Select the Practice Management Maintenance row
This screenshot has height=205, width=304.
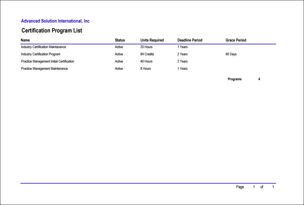tap(44, 69)
